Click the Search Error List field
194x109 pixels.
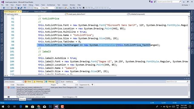pyautogui.click(x=176, y=82)
